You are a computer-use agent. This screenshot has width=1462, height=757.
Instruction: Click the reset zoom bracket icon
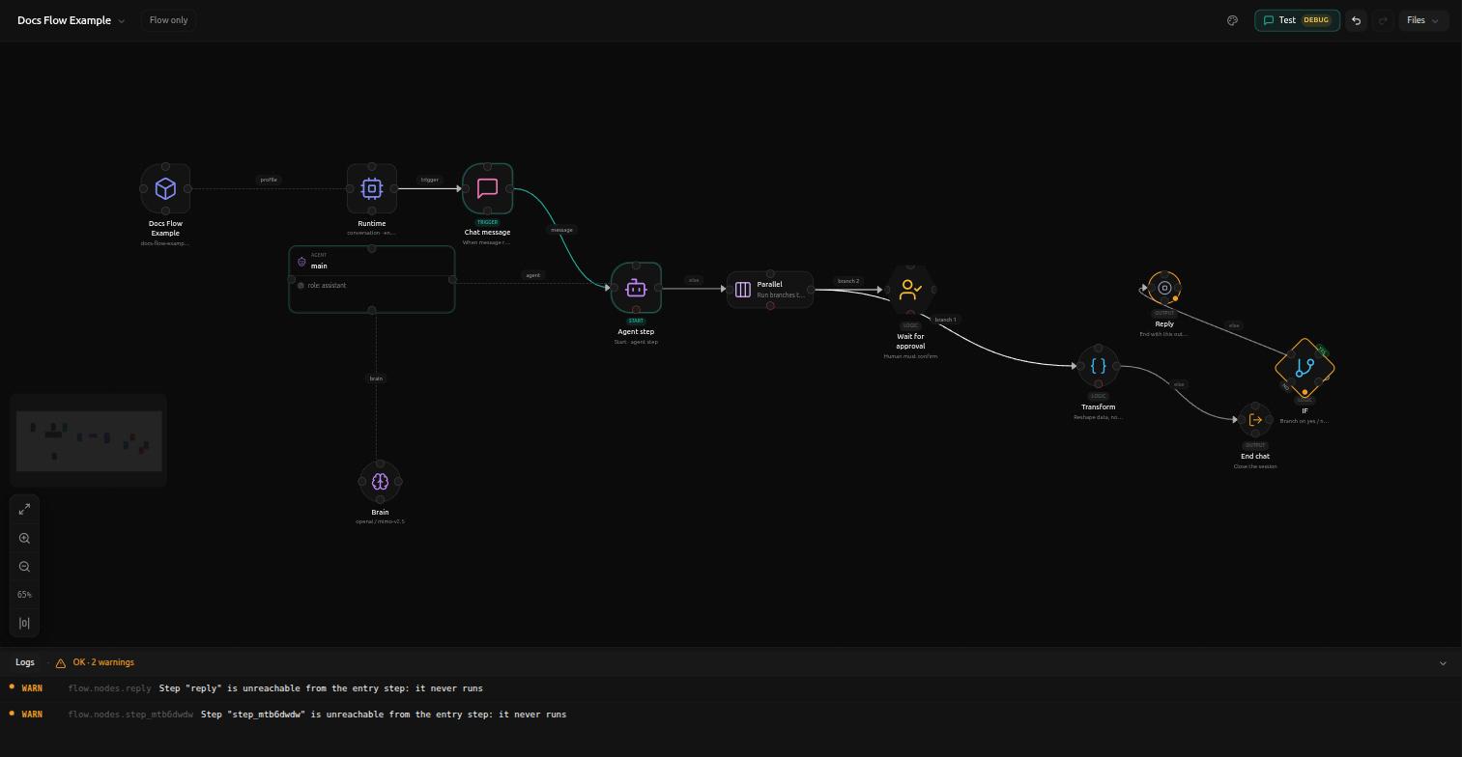[24, 623]
